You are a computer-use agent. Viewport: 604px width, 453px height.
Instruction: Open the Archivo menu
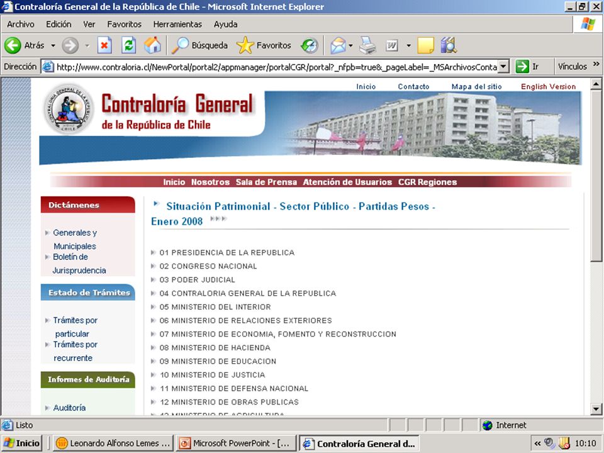pos(20,25)
